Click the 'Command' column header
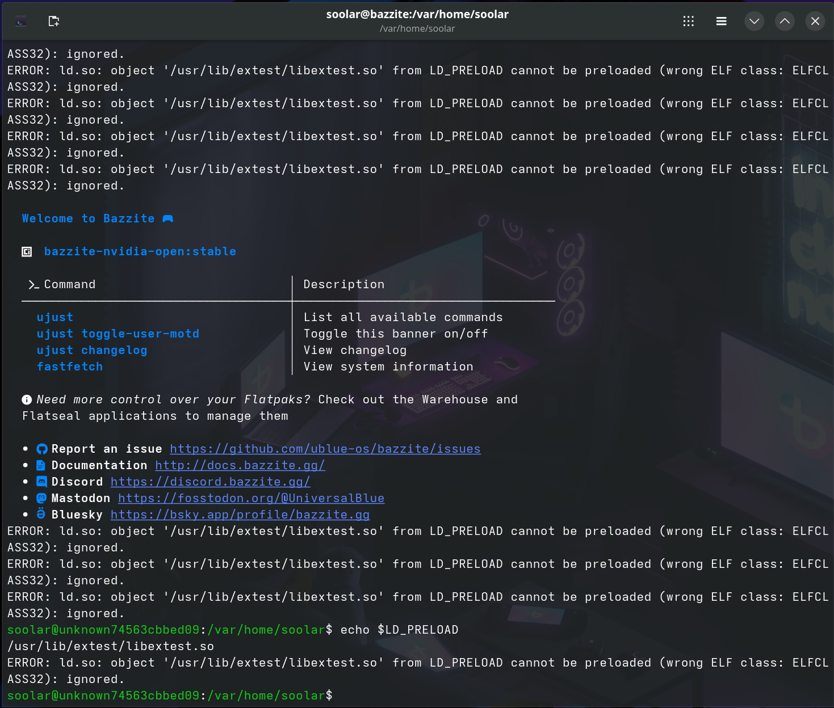 pos(70,285)
